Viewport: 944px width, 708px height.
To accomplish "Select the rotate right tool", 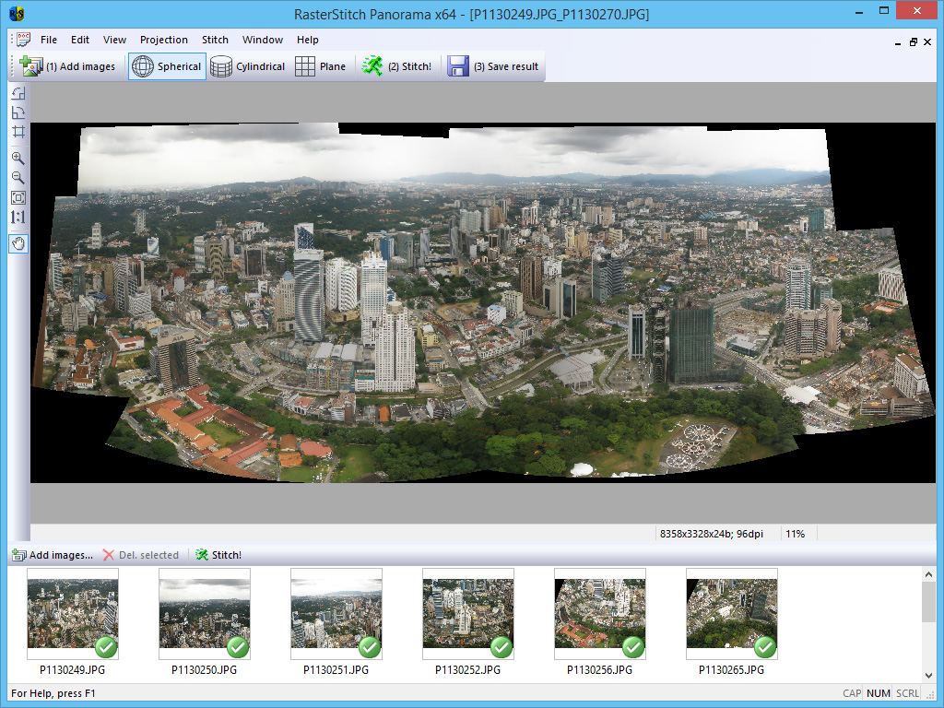I will tap(18, 112).
